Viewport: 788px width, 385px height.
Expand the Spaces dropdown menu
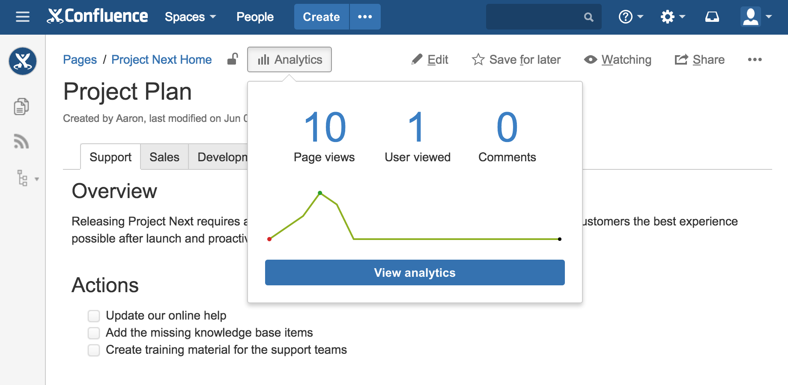(190, 17)
